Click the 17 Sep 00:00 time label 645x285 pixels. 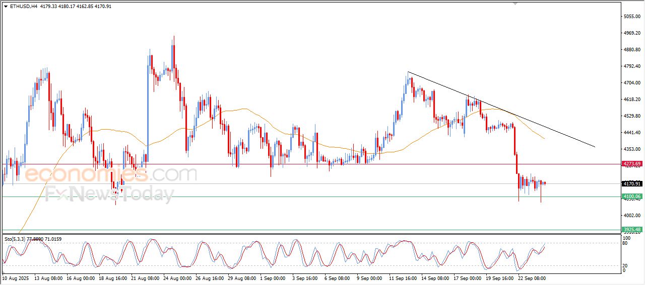tap(469, 277)
